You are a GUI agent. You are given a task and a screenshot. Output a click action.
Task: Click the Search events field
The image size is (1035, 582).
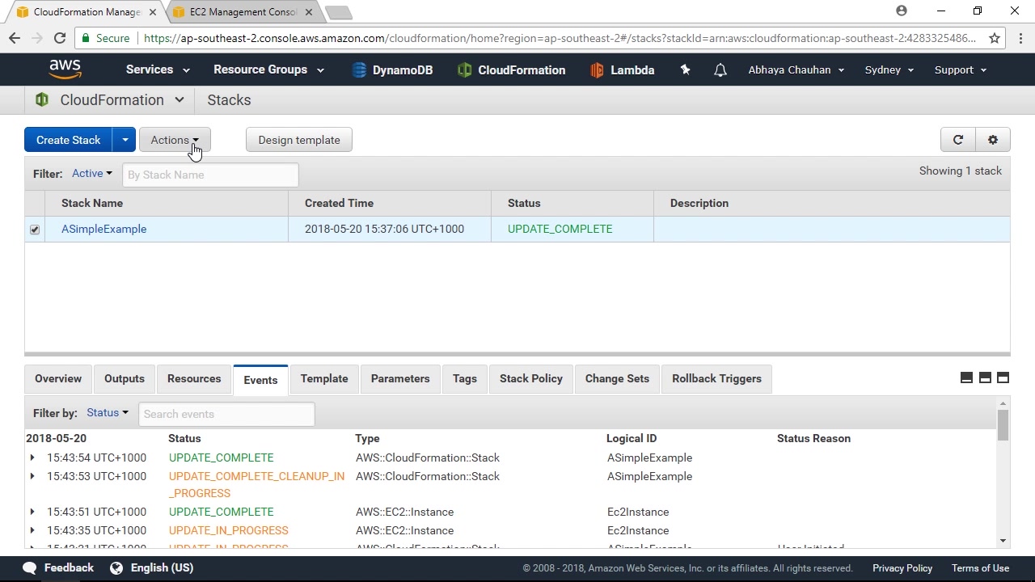(x=226, y=414)
